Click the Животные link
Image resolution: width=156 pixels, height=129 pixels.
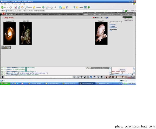[113, 29]
